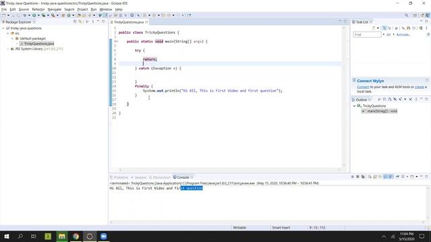Open Package Explorer view menu icon
The height and width of the screenshot is (242, 431).
[93, 22]
